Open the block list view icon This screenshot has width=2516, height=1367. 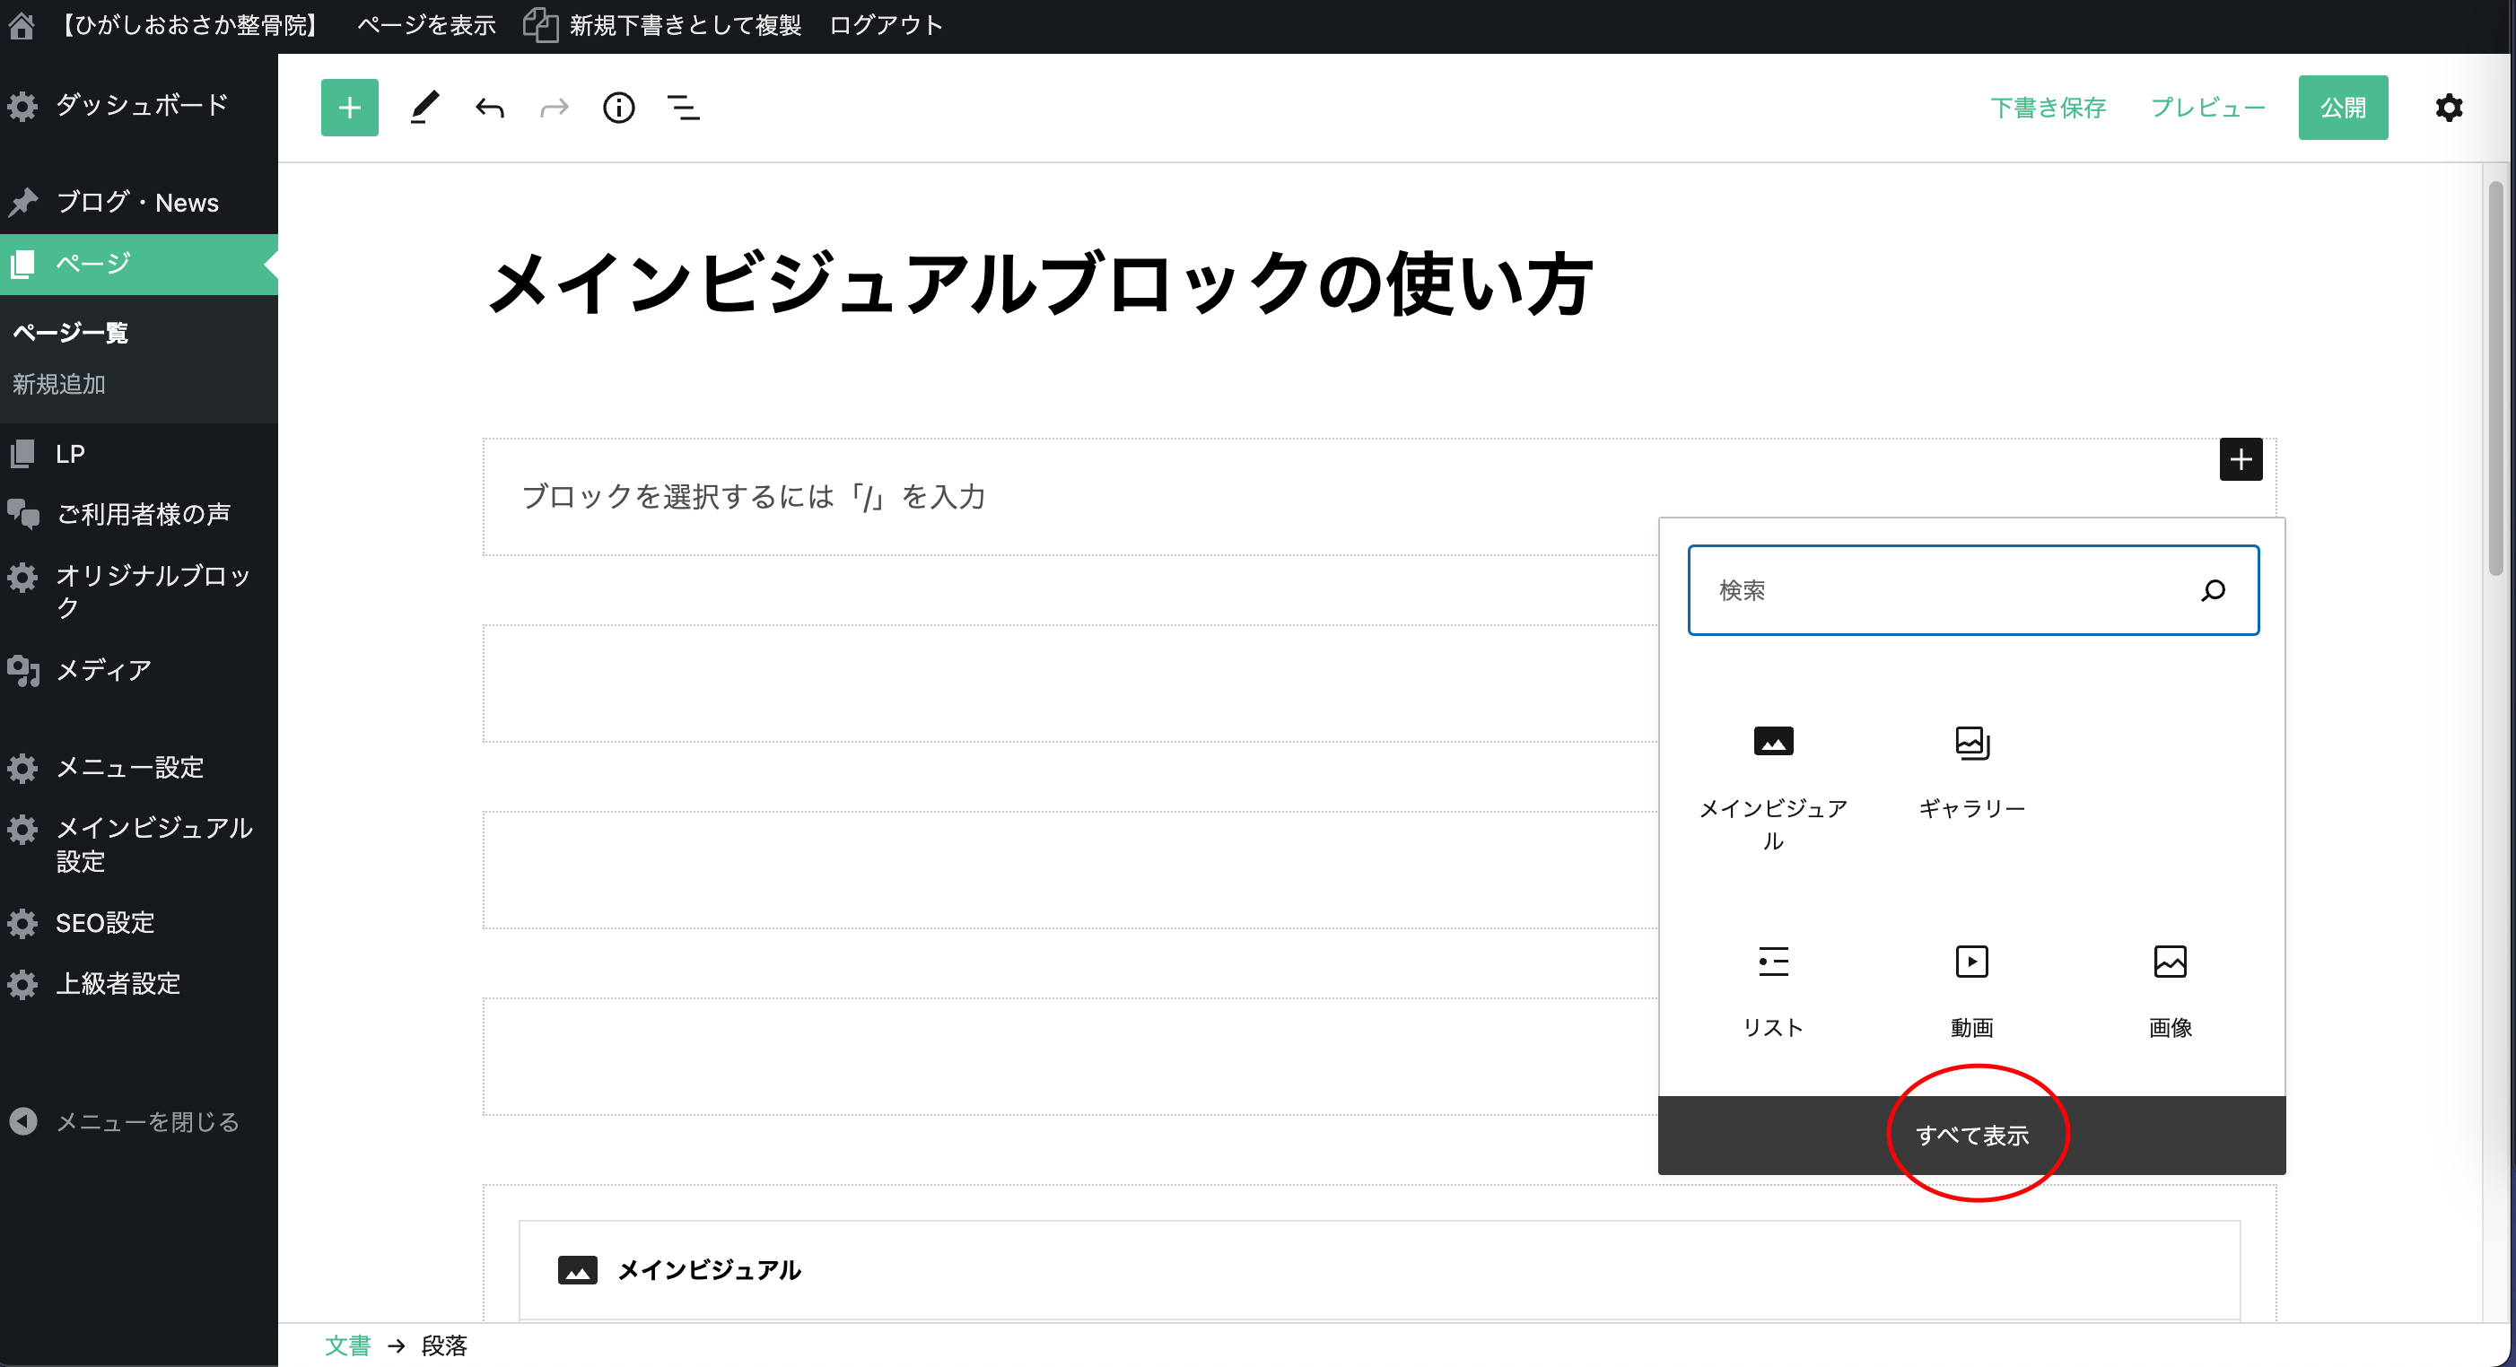click(683, 108)
